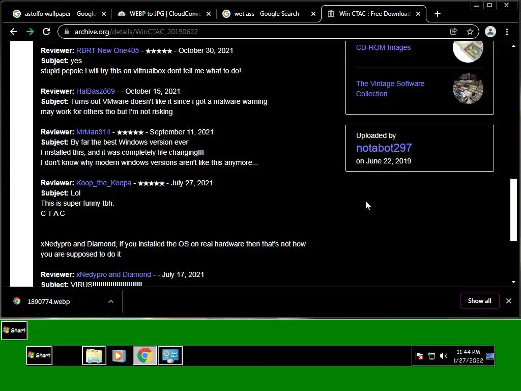This screenshot has width=521, height=391.
Task: Open Action Center flag tray icon
Action: 419,356
